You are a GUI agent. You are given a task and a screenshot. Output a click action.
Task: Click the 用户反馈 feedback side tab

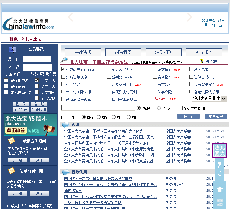pyautogui.click(x=219, y=169)
